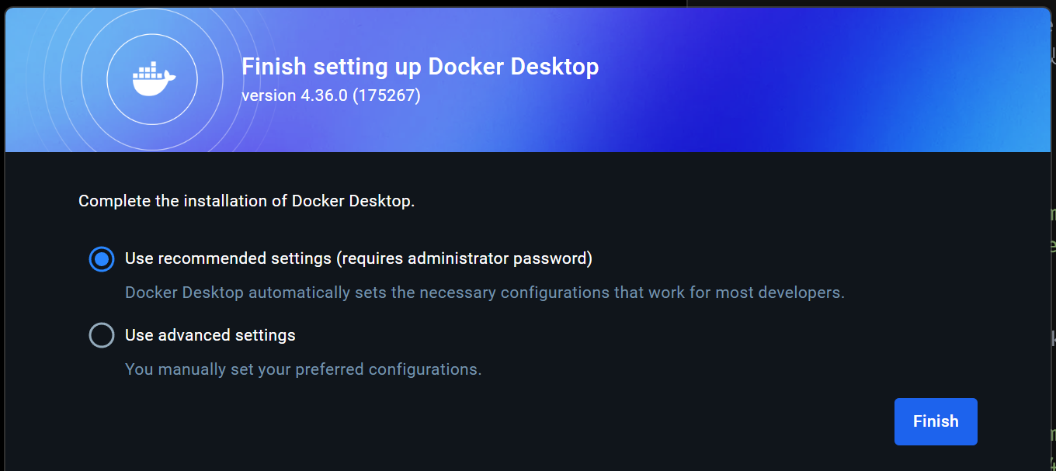
Task: Click the Docker whale logo
Action: click(x=153, y=80)
